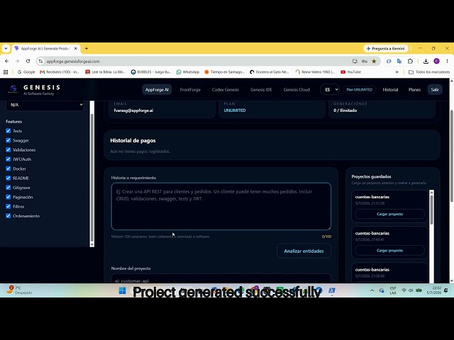Open the Gmail Recibidos bookmark
The height and width of the screenshot is (340, 454).
pyautogui.click(x=60, y=72)
